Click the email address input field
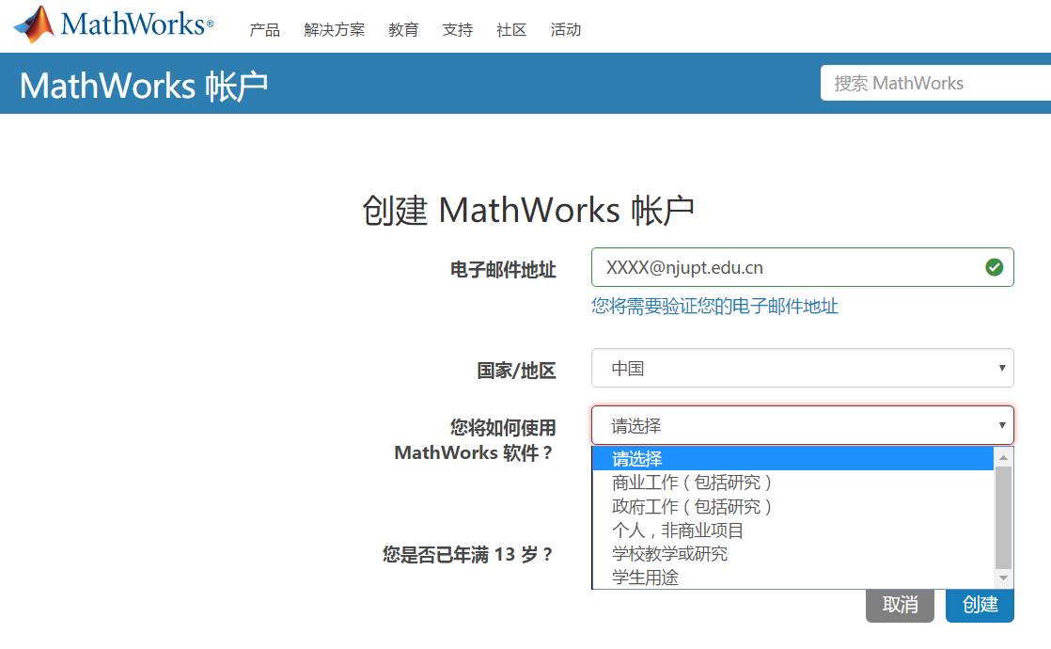 [x=802, y=267]
